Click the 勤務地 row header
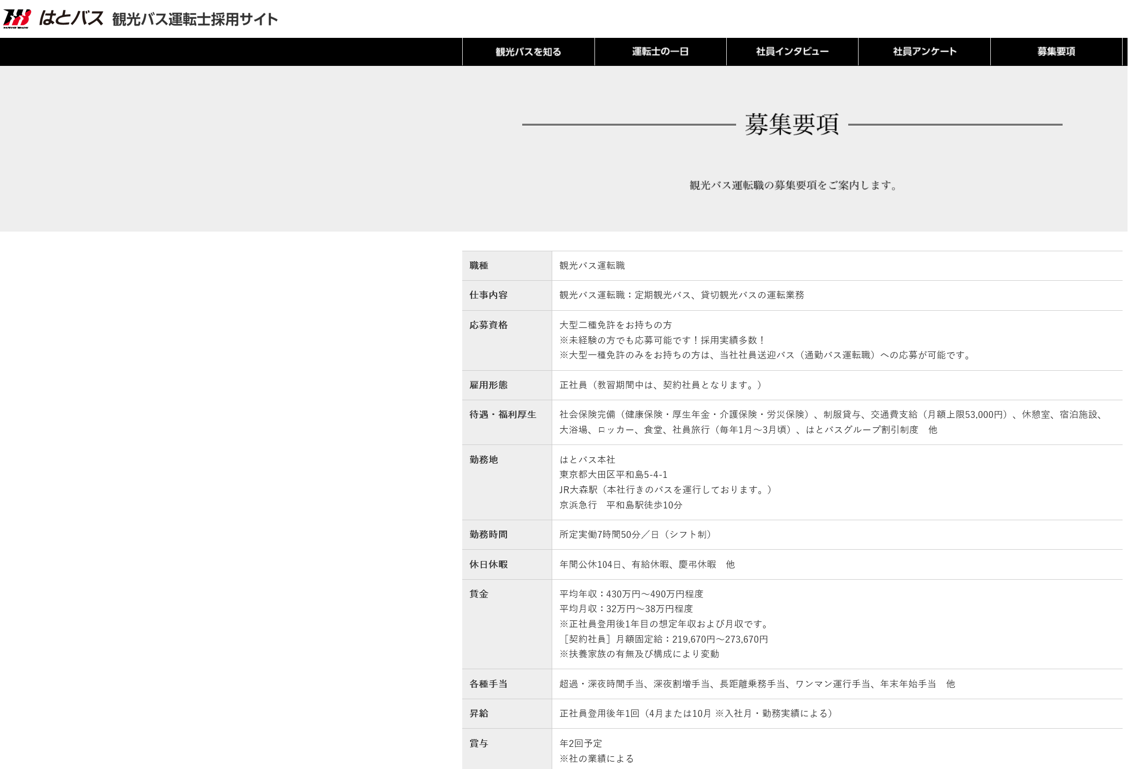The height and width of the screenshot is (769, 1128). [483, 460]
